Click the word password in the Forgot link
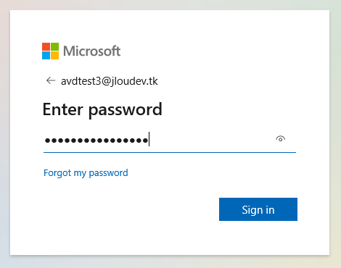 pyautogui.click(x=109, y=173)
